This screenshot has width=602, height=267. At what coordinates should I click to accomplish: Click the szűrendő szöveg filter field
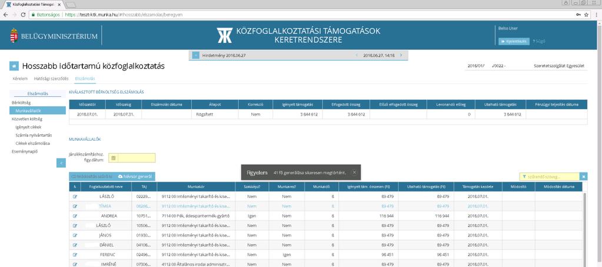[550, 177]
